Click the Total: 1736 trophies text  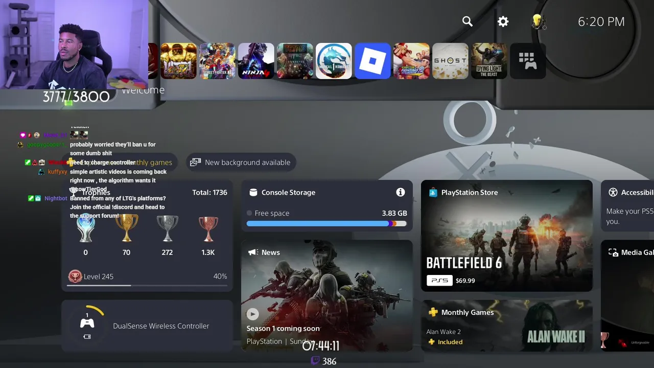pos(209,192)
